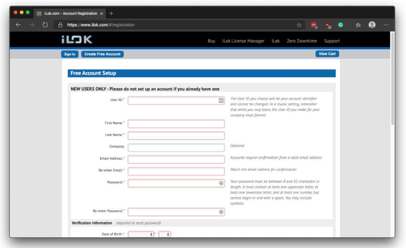
Task: Click the Email Address input field
Action: pos(176,160)
